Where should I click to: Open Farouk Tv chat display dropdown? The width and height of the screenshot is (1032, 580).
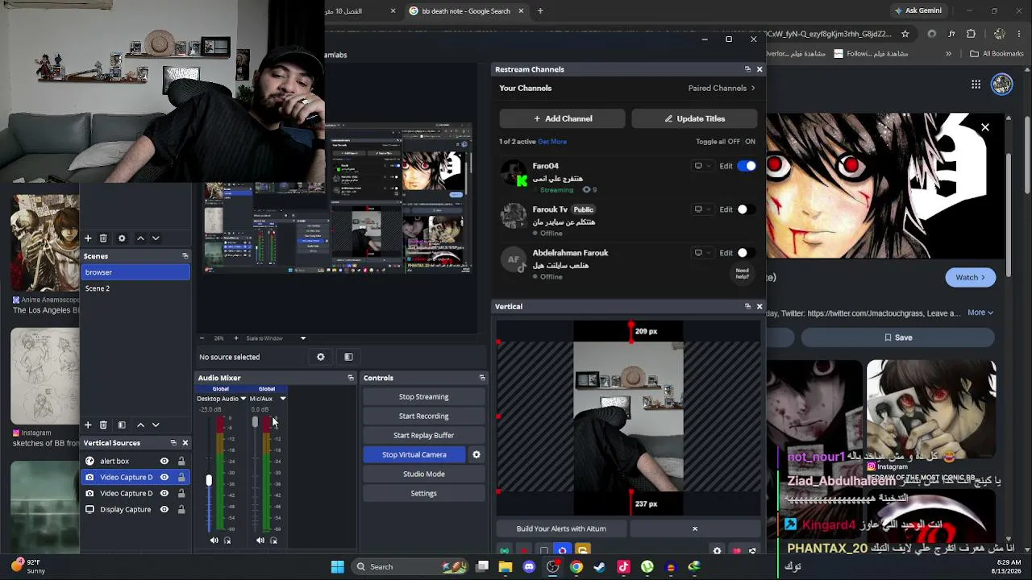(x=702, y=209)
